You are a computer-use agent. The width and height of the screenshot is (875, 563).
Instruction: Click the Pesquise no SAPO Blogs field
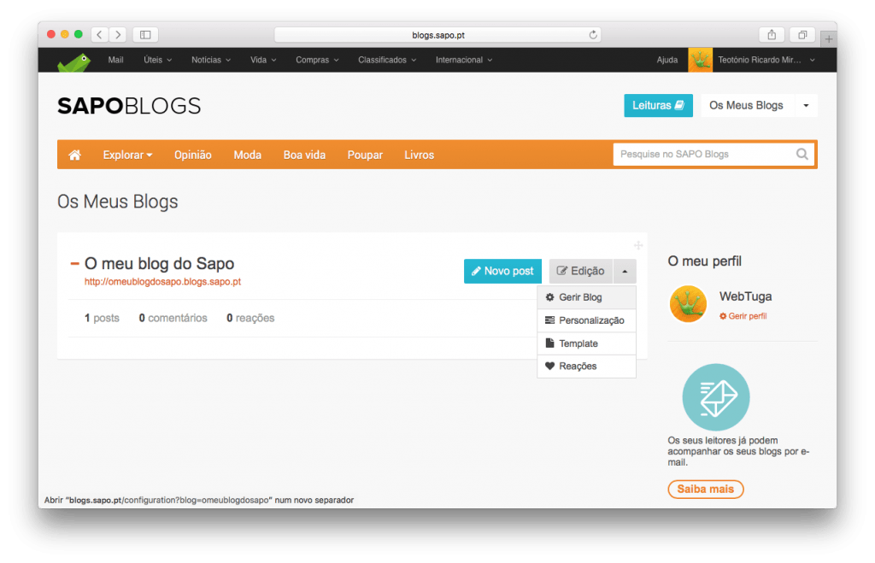(701, 155)
